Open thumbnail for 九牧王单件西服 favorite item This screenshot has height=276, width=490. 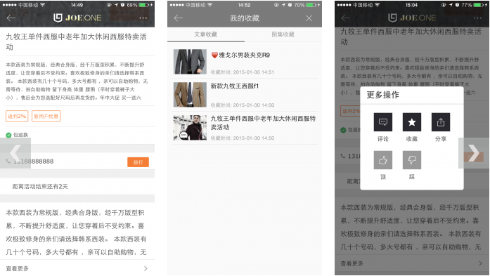click(190, 128)
